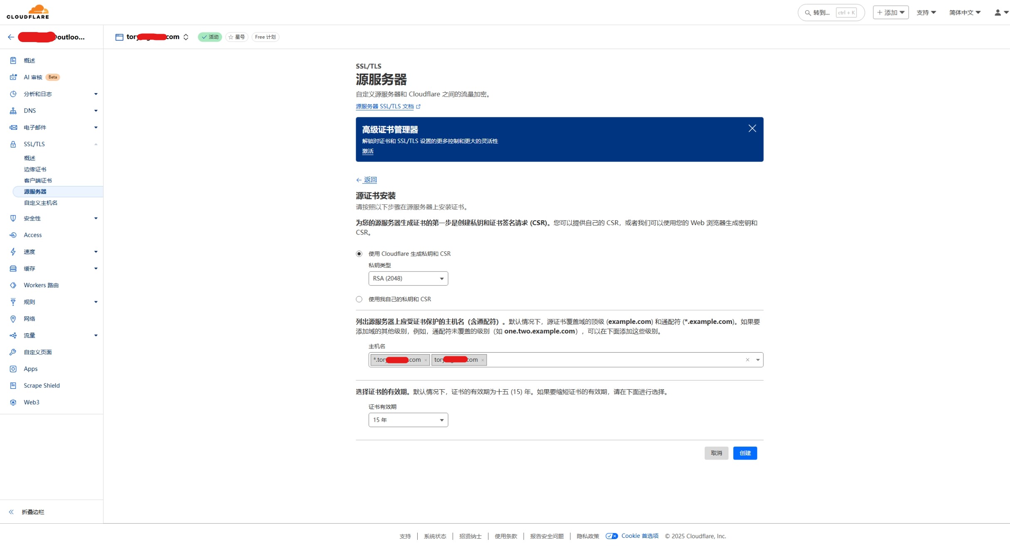Open the 证书有效期 15 年 dropdown
This screenshot has height=547, width=1010.
[408, 420]
